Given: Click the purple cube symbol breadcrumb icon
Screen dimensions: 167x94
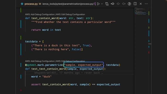Looking at the screenshot, I should click(95, 4).
